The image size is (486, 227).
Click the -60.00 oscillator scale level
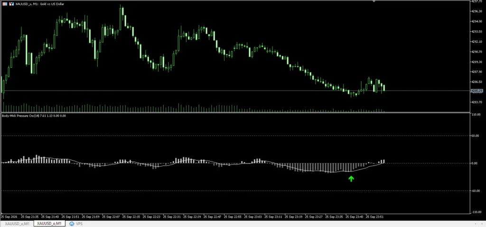477,191
